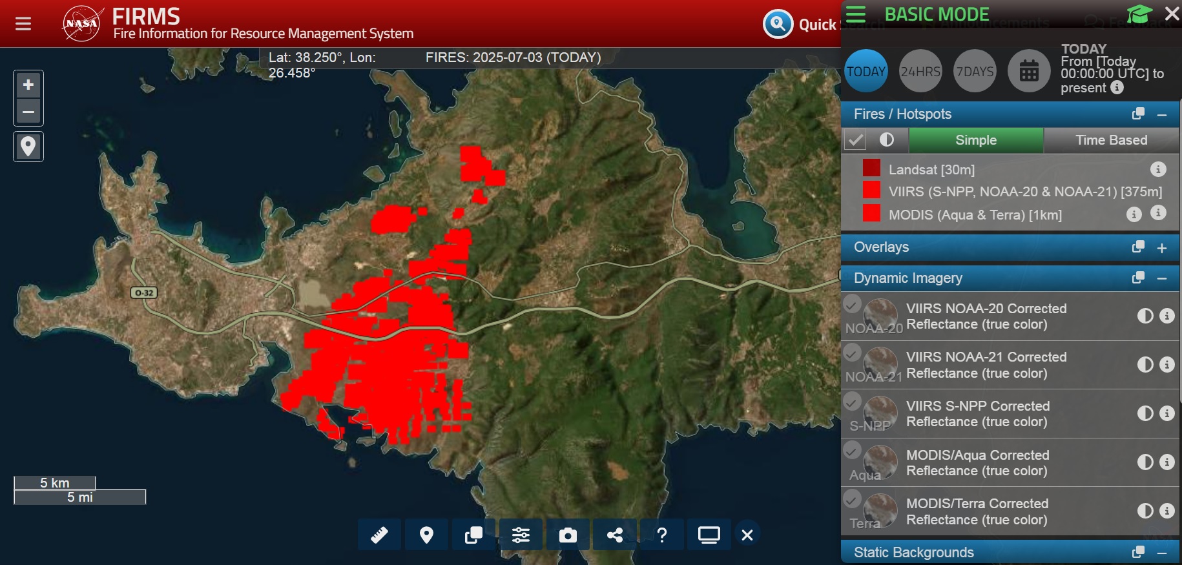
Task: Adjust opacity of MODIS/Terra reflectance layer
Action: click(x=1145, y=511)
